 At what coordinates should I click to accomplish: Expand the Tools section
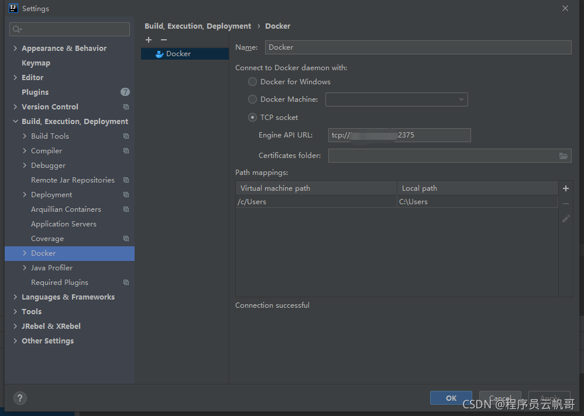(15, 311)
